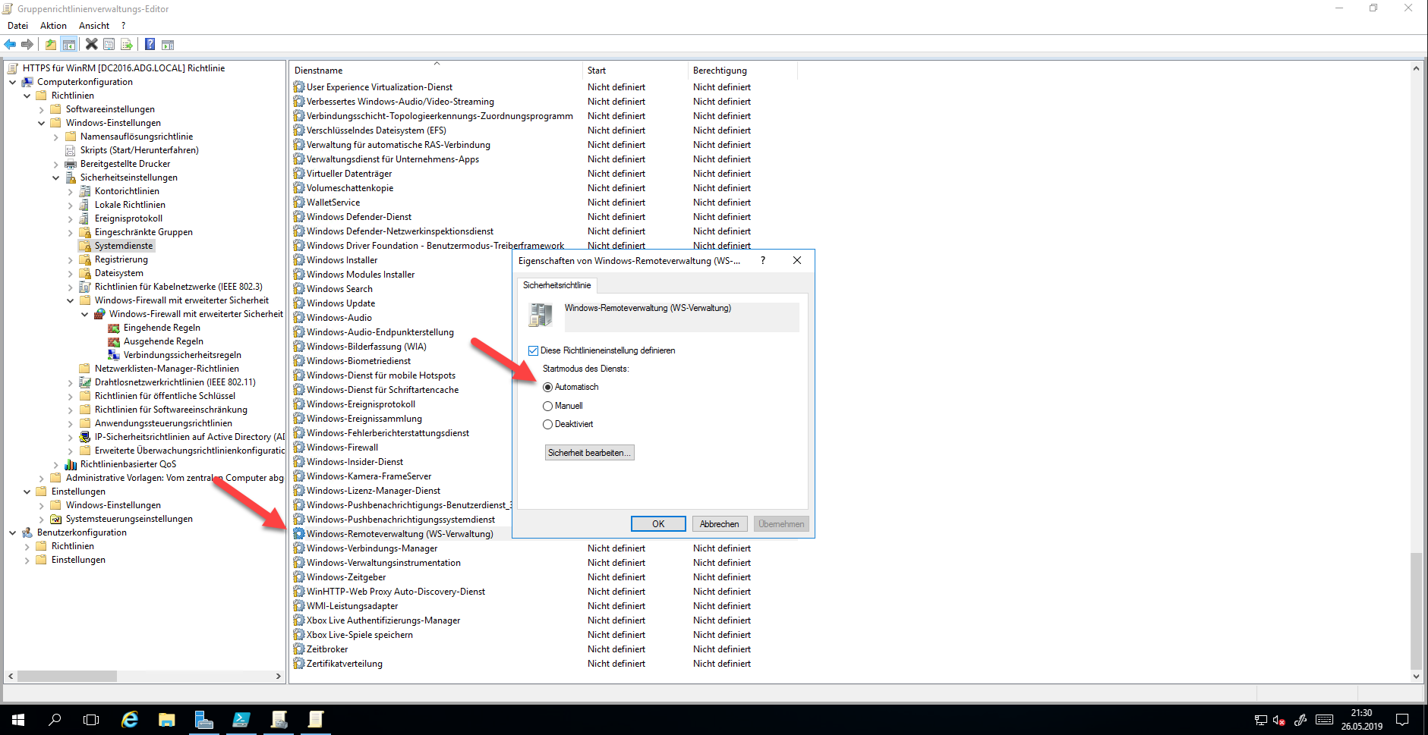Open the Aktion menu
The width and height of the screenshot is (1428, 735).
(53, 25)
